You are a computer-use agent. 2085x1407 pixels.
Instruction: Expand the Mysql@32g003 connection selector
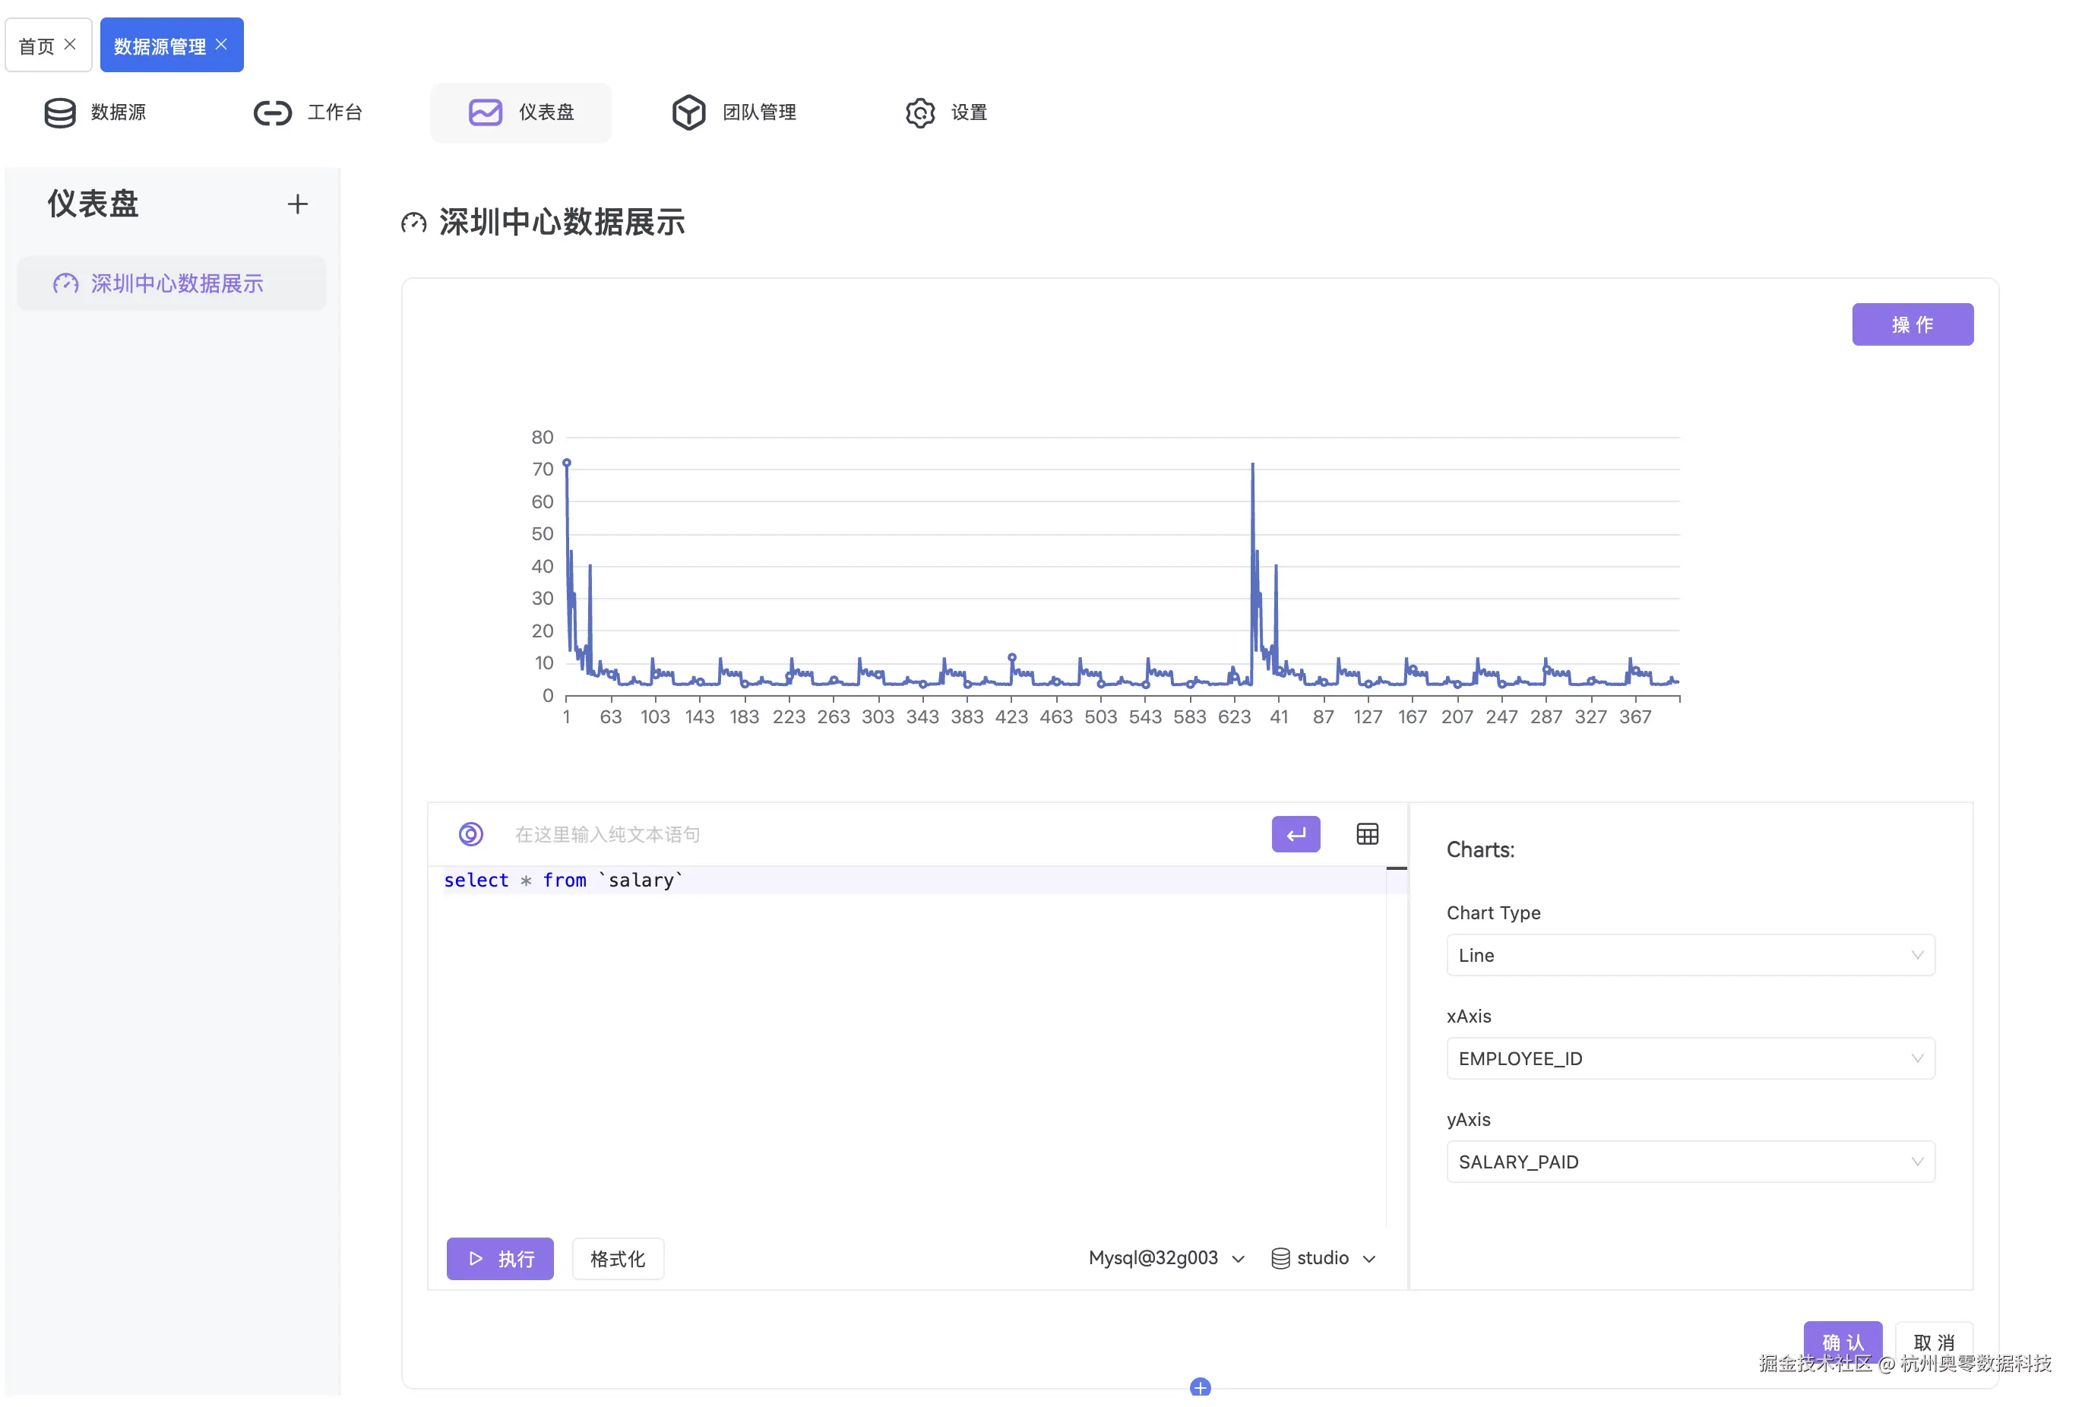1166,1258
